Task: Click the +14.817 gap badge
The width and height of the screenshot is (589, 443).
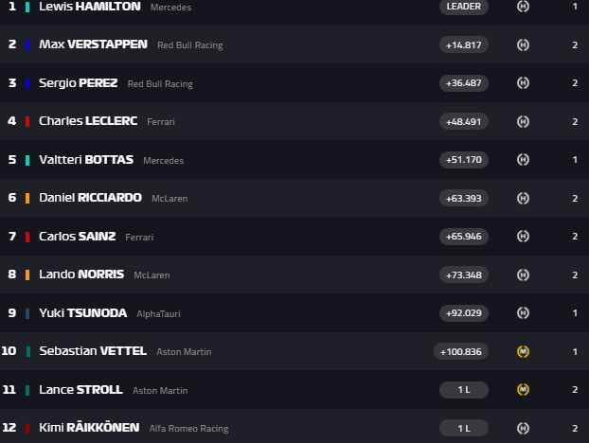Action: 464,44
